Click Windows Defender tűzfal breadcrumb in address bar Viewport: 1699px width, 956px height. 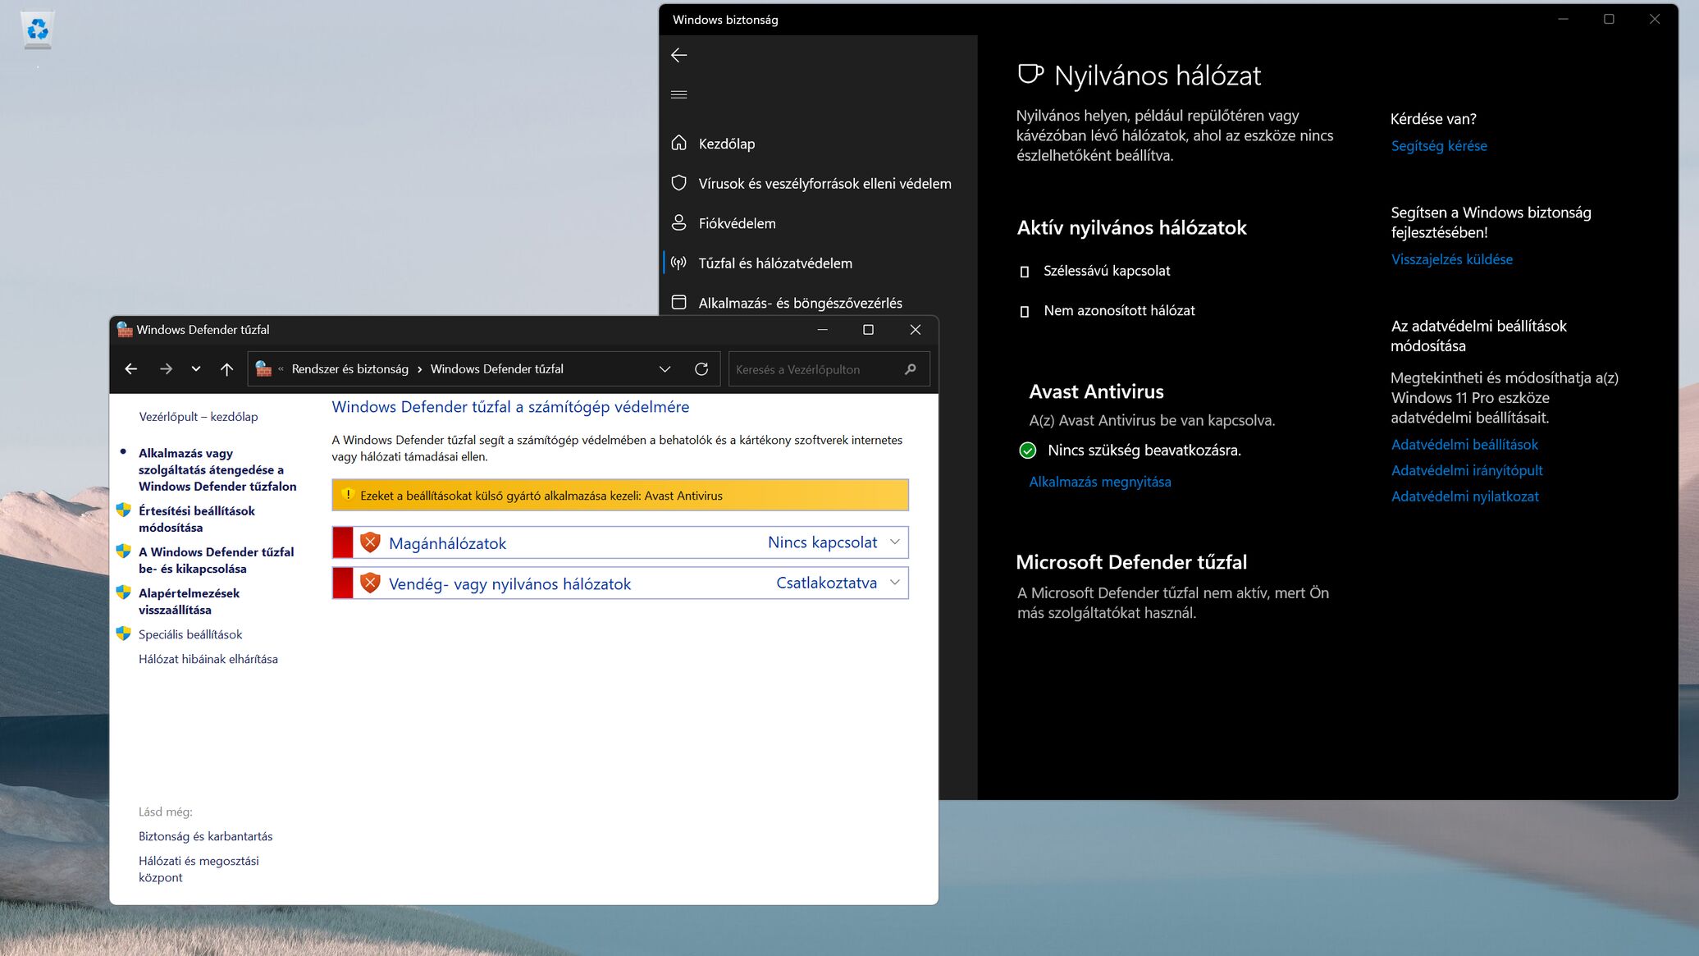[x=496, y=369]
